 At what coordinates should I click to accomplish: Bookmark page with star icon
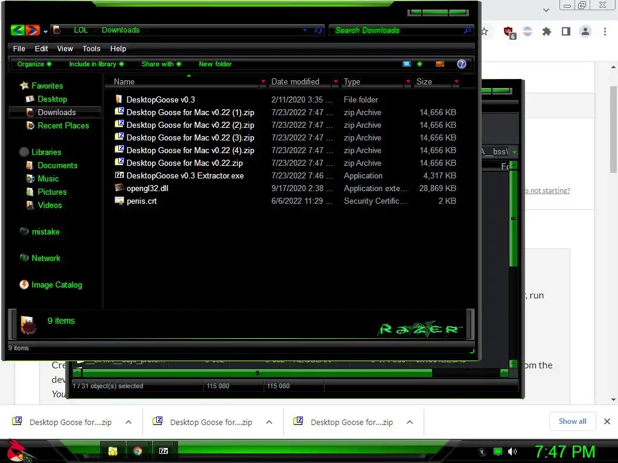(485, 31)
